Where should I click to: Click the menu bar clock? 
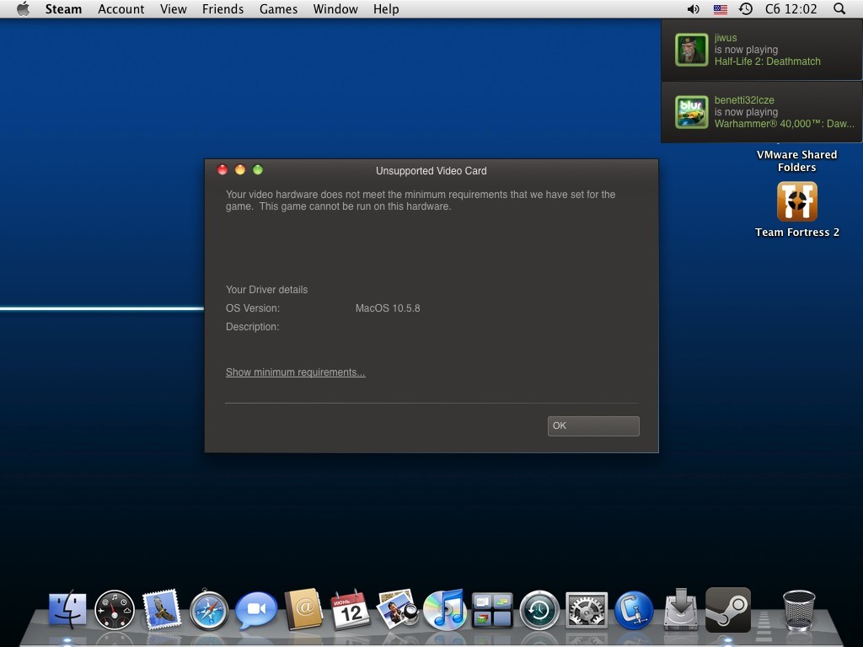(x=791, y=9)
